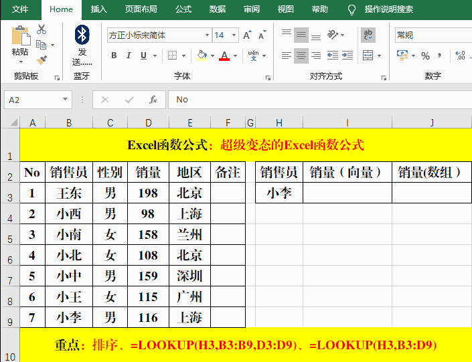
Task: Click the Format Painter brush
Action: click(42, 60)
